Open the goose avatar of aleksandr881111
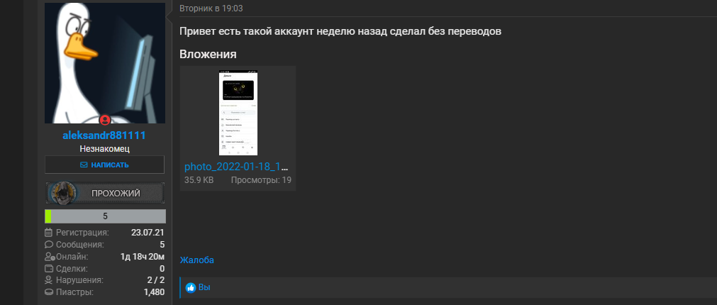This screenshot has width=717, height=305. (105, 63)
